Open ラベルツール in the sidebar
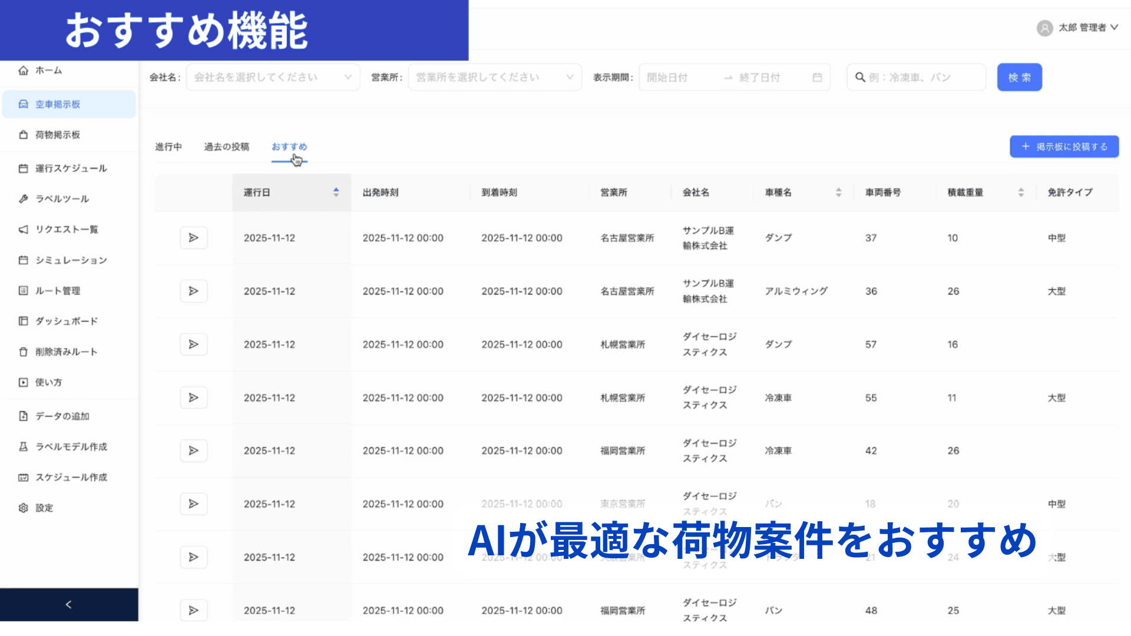 coord(61,199)
